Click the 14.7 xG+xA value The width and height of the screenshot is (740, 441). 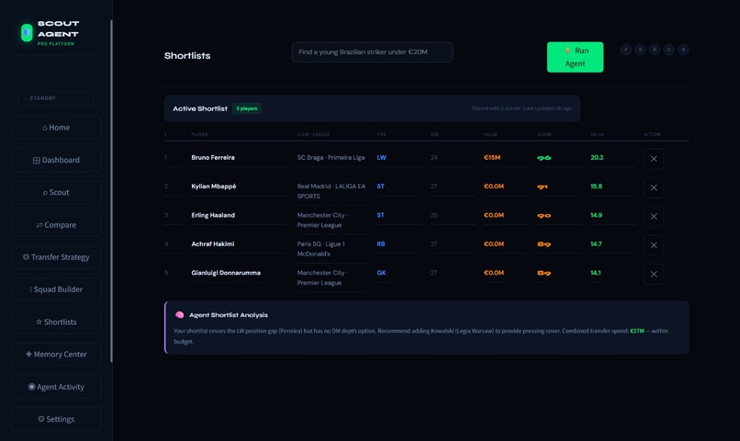pyautogui.click(x=596, y=243)
